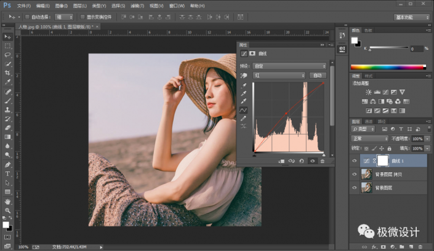Image resolution: width=434 pixels, height=251 pixels.
Task: Select the Type tool
Action: [x=8, y=174]
